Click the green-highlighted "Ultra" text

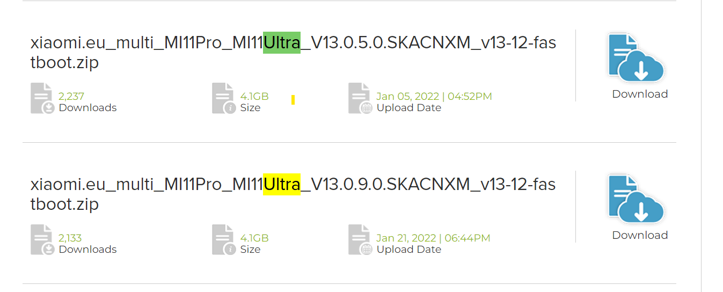click(281, 43)
